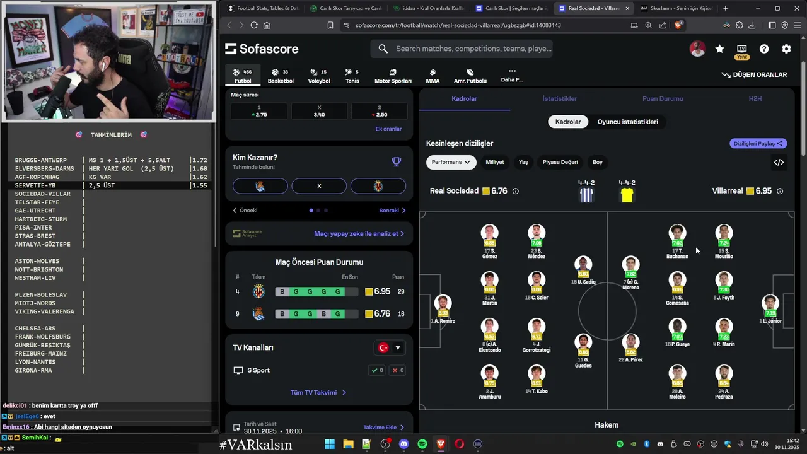Open File Explorer from the taskbar
Viewport: 807px width, 454px height.
[x=348, y=444]
